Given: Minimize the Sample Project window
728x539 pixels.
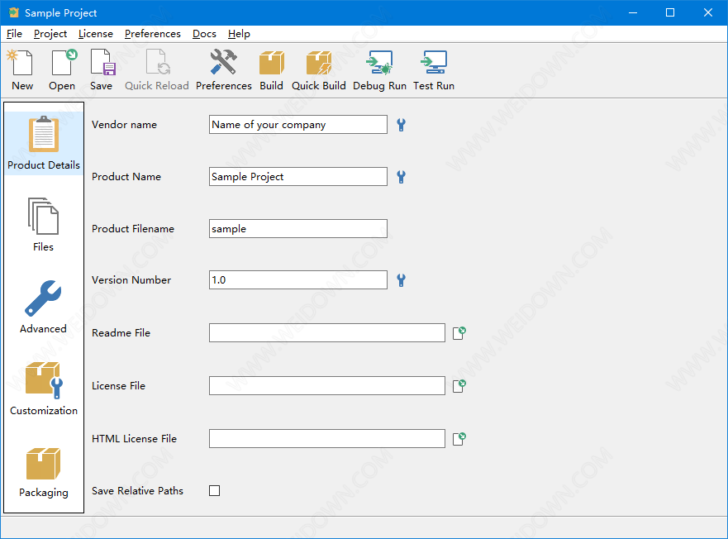Looking at the screenshot, I should (632, 12).
